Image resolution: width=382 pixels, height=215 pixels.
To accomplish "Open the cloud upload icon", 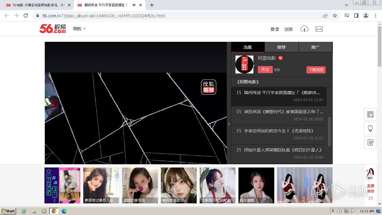I will [304, 29].
